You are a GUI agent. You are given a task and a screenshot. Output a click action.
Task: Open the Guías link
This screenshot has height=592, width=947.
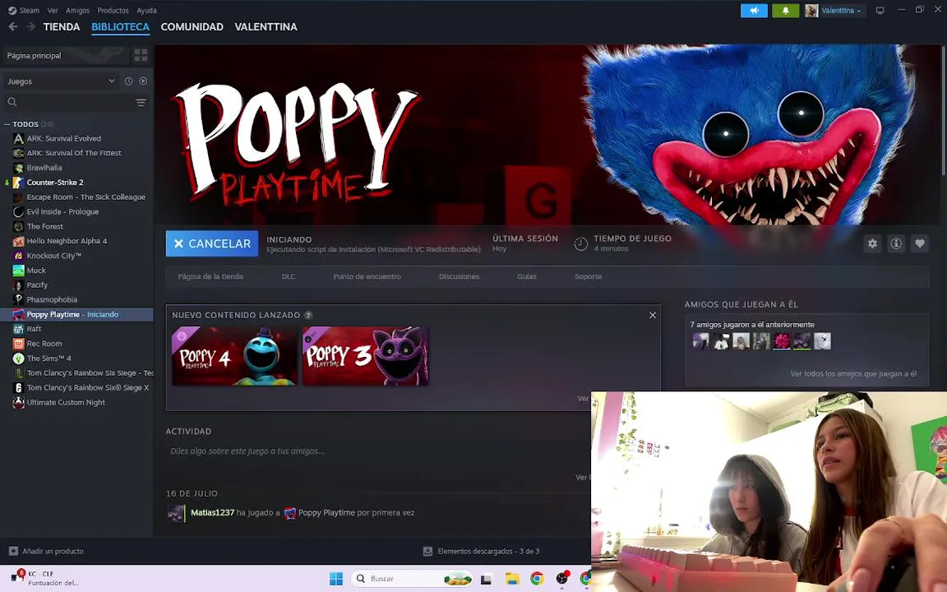527,276
